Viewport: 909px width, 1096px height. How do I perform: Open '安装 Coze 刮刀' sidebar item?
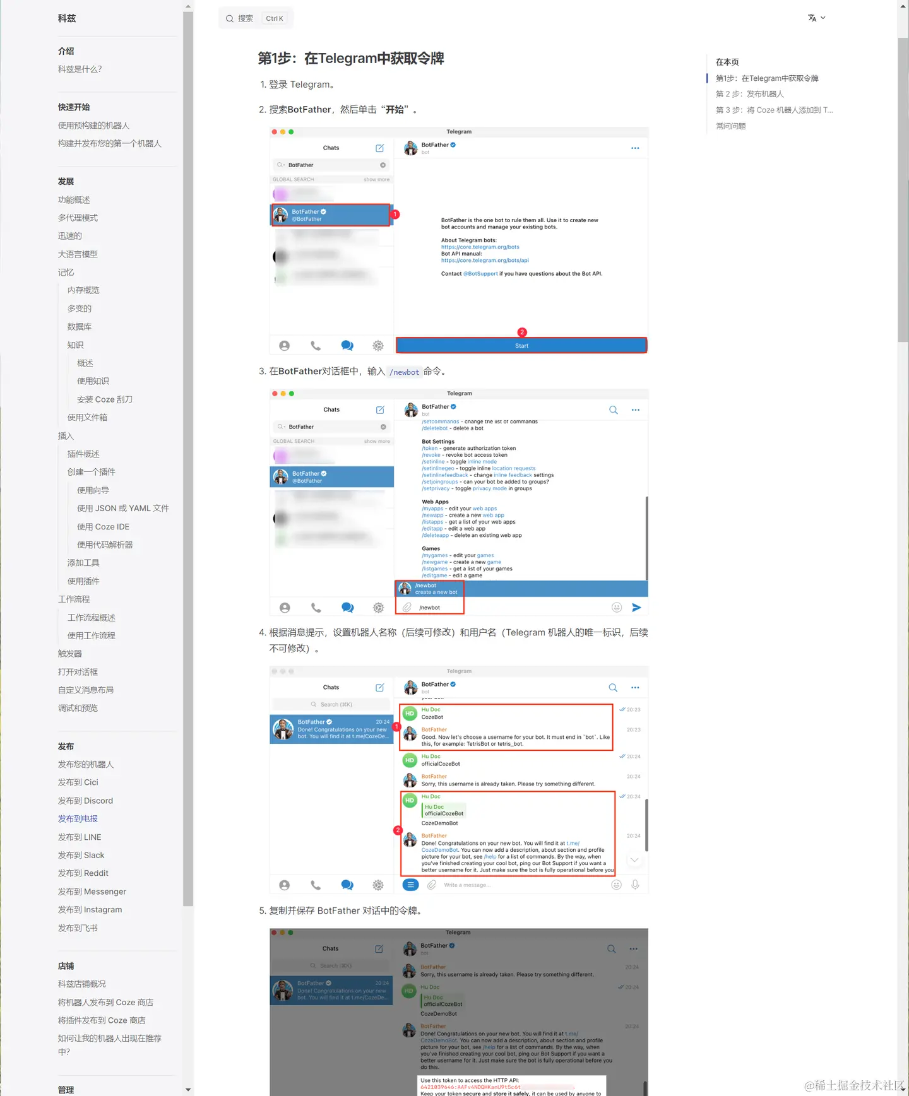(105, 399)
